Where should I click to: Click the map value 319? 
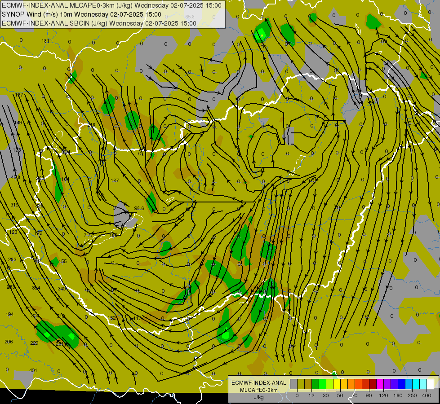coord(14,205)
